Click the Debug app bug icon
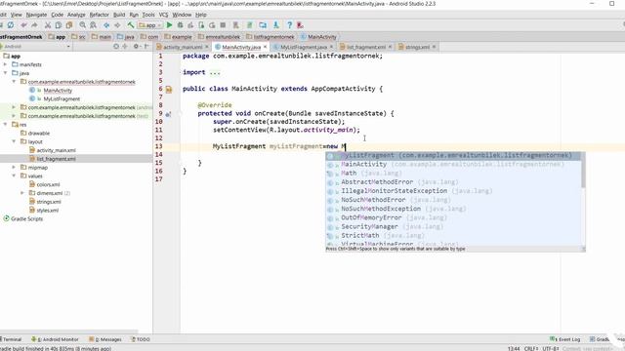The image size is (625, 351). coord(180,25)
